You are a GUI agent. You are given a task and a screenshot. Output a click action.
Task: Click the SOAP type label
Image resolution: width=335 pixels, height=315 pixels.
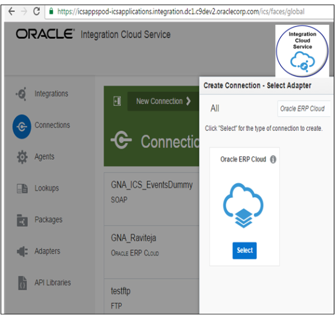pos(119,200)
